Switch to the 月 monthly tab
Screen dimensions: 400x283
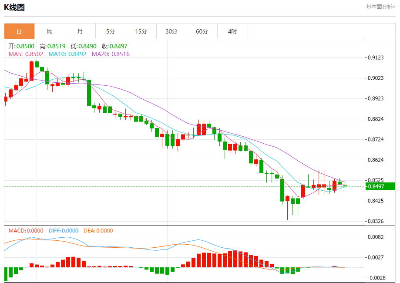[x=80, y=31]
